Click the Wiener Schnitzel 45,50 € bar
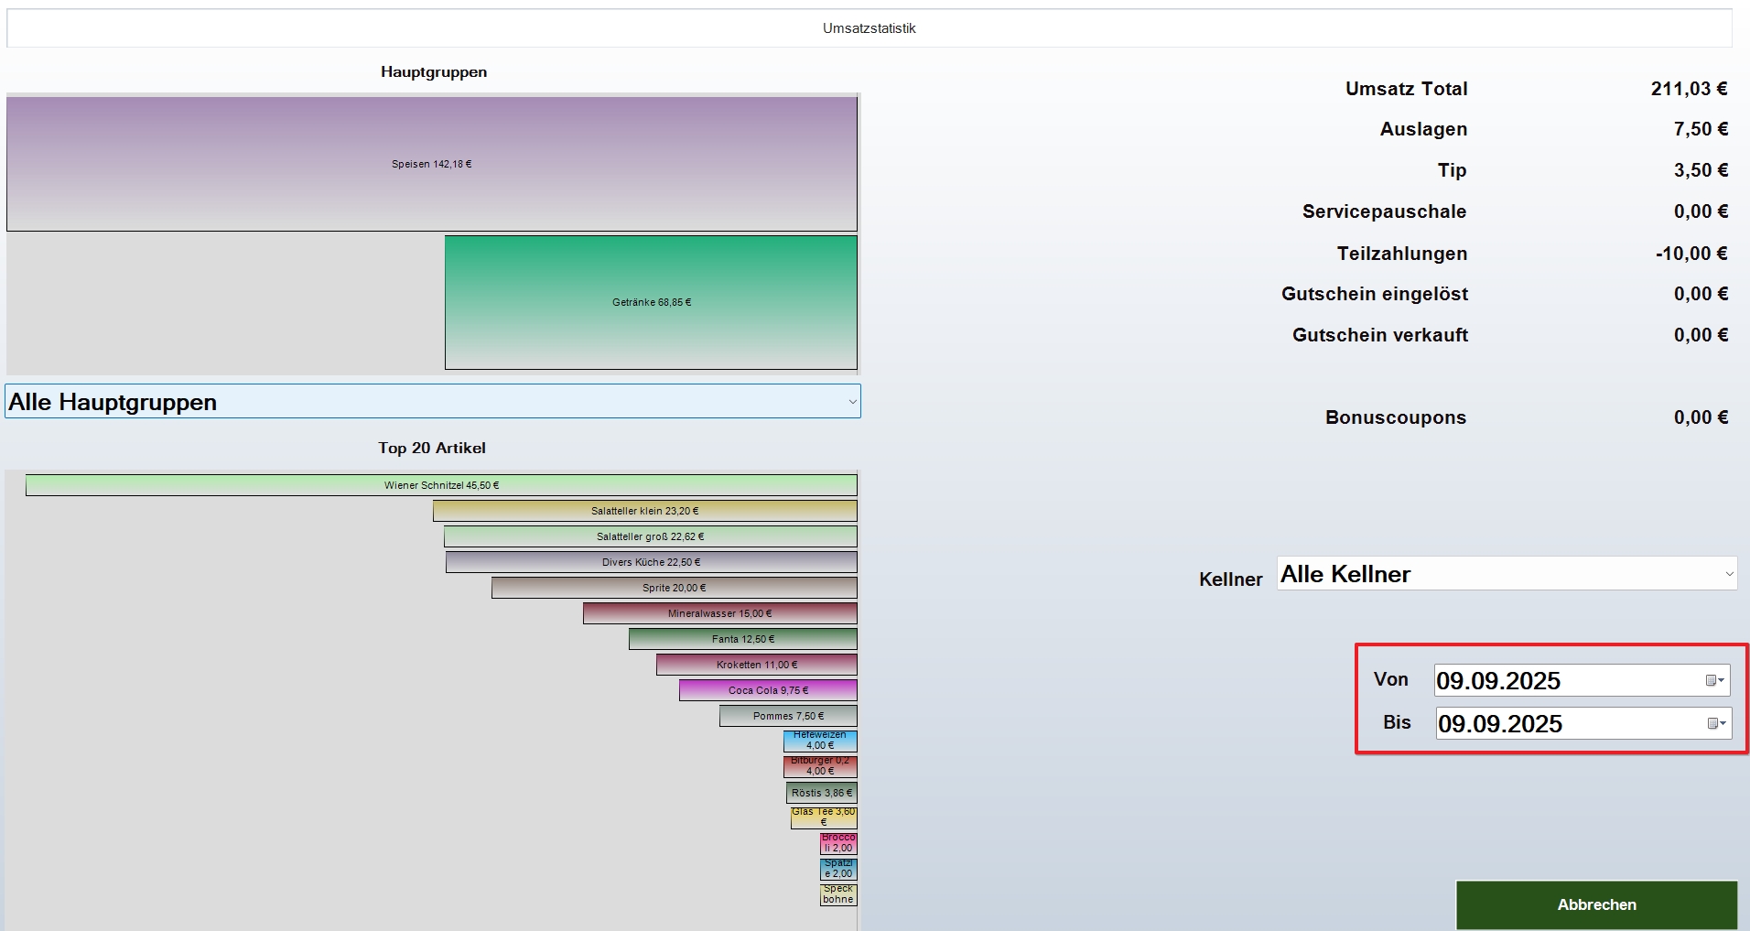 441,485
